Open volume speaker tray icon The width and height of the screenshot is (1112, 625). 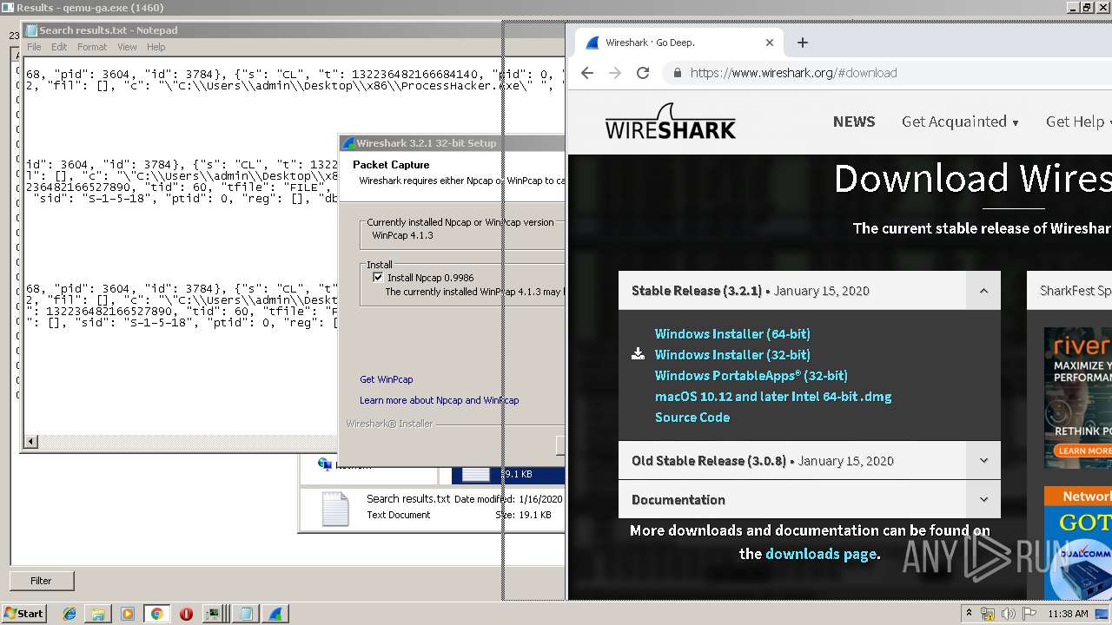(1009, 614)
